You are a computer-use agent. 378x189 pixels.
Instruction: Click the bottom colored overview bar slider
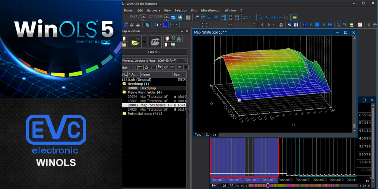pyautogui.click(x=268, y=185)
